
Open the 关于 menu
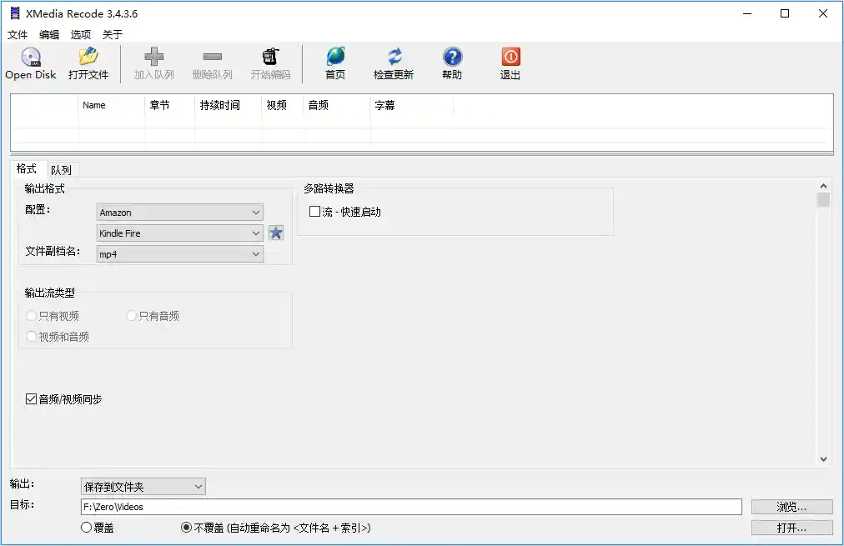point(113,35)
